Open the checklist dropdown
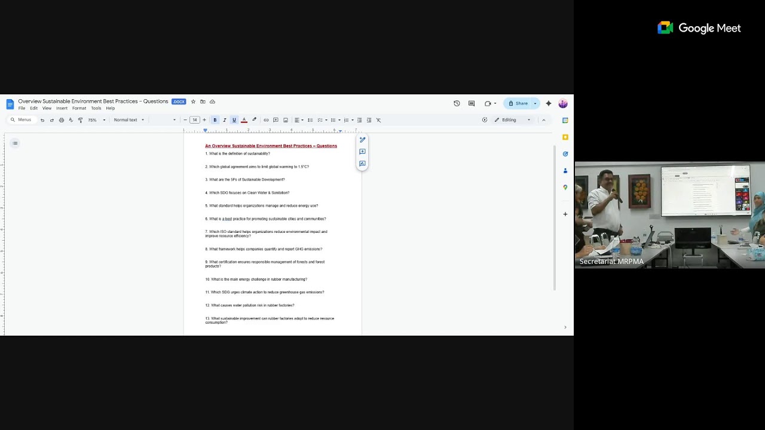 tap(322, 120)
